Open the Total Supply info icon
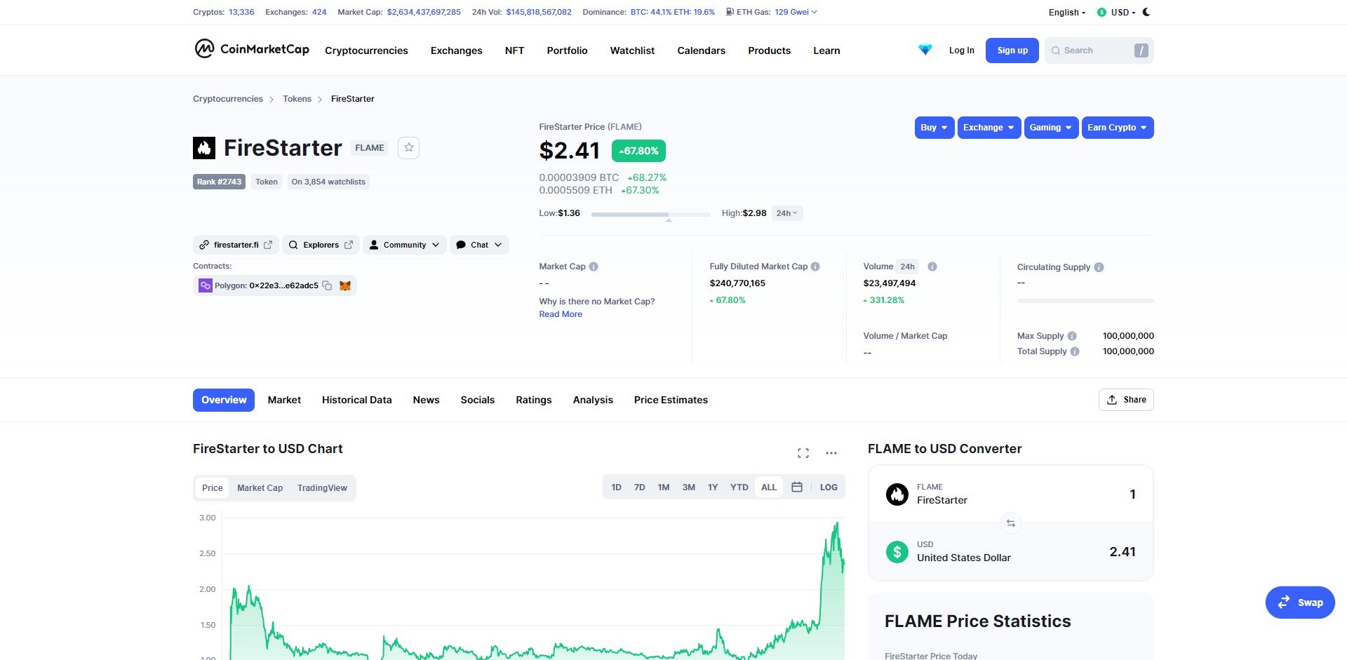1347x660 pixels. [1075, 351]
